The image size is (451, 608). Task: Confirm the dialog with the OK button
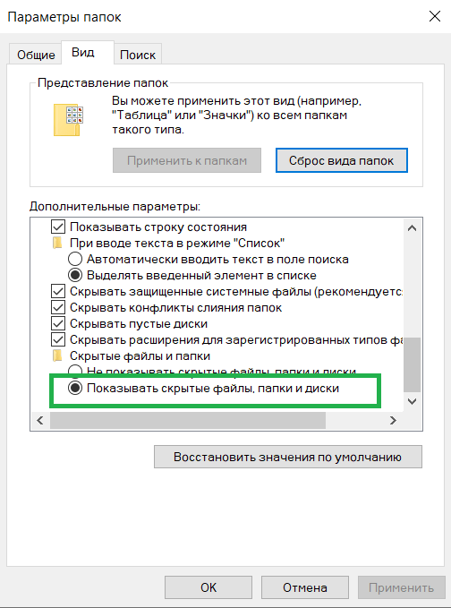coord(208,587)
